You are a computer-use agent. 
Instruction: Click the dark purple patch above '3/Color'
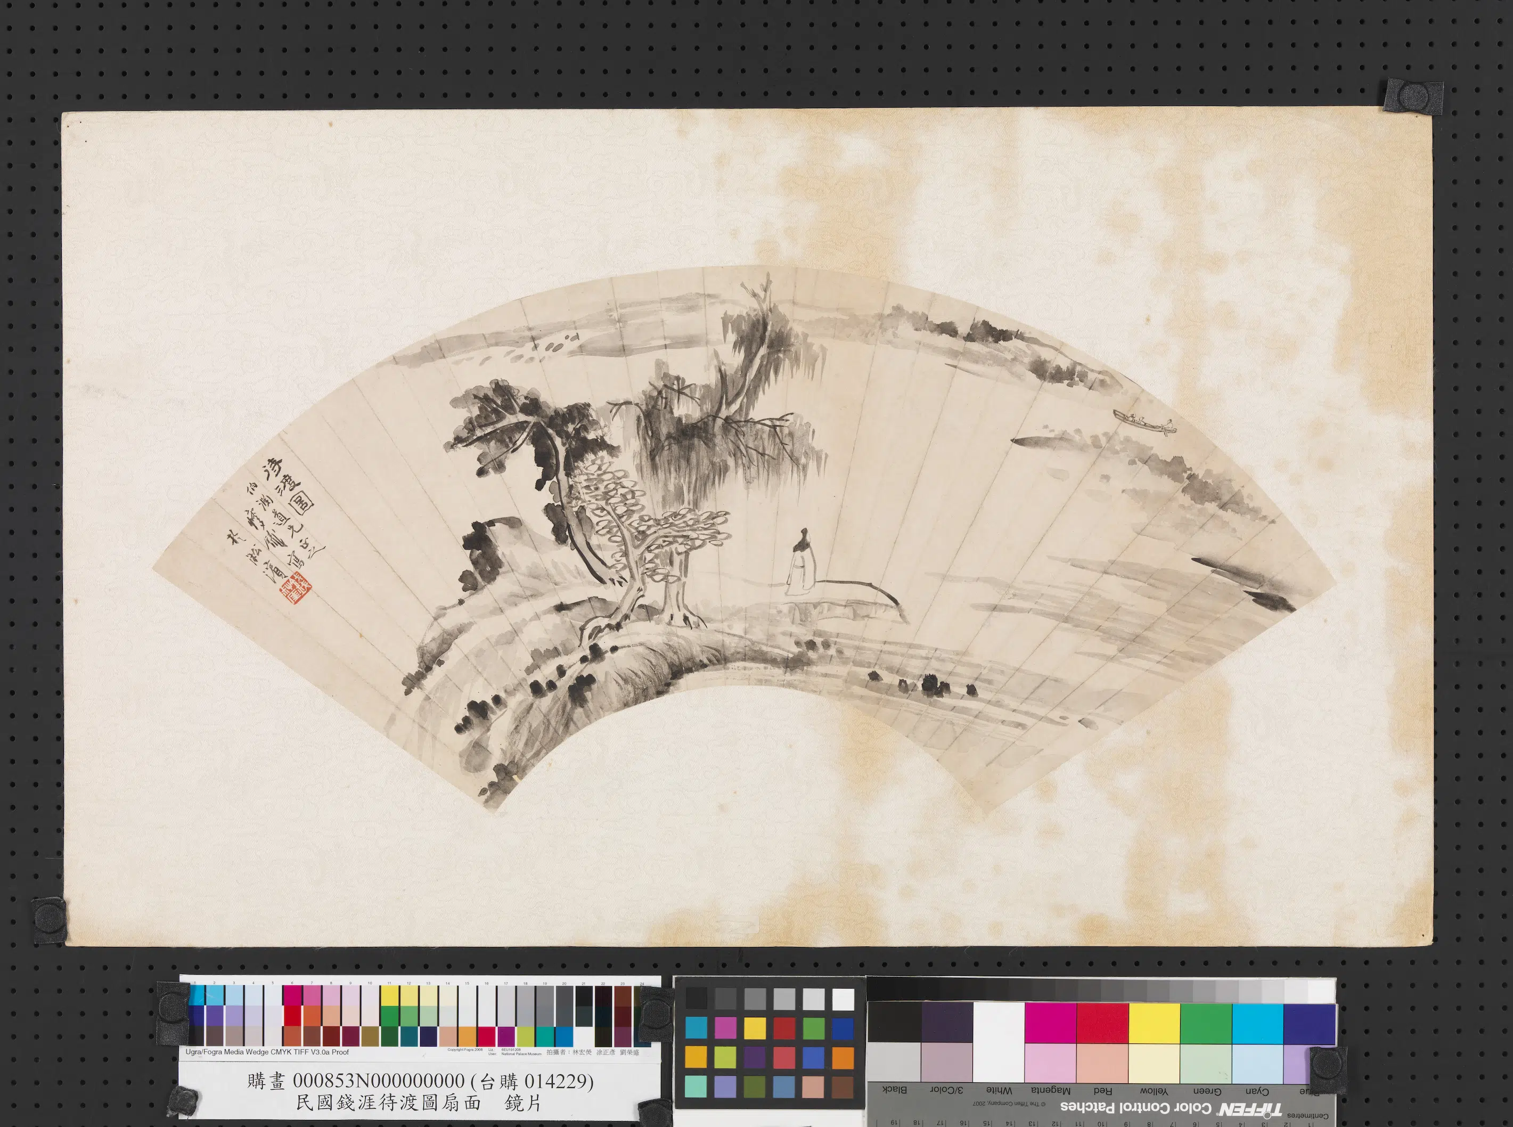947,1021
